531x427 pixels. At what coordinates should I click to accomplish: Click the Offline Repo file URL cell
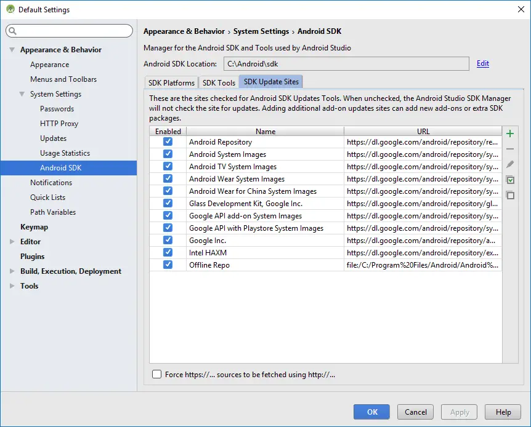click(423, 265)
